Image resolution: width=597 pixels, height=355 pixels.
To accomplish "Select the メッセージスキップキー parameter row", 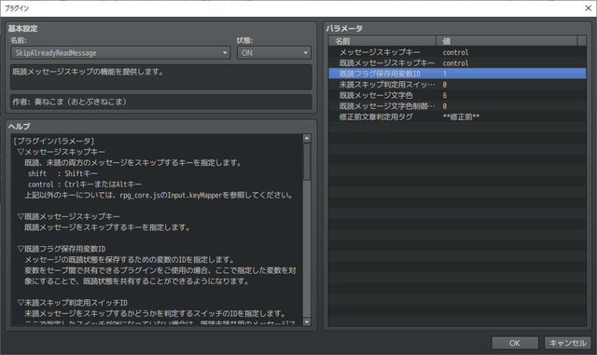I will click(x=457, y=52).
